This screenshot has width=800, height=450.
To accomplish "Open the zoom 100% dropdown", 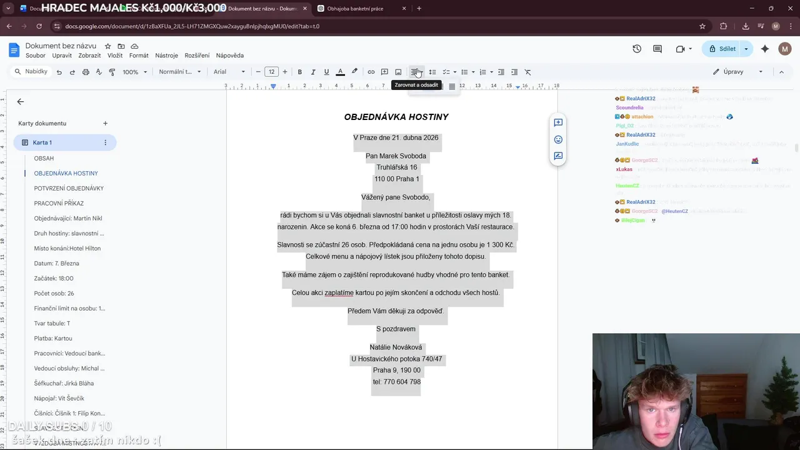I will pos(134,72).
